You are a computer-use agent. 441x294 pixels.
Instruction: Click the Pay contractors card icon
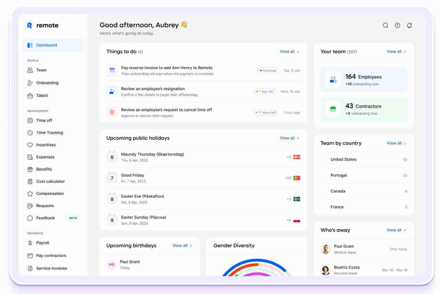[30, 256]
